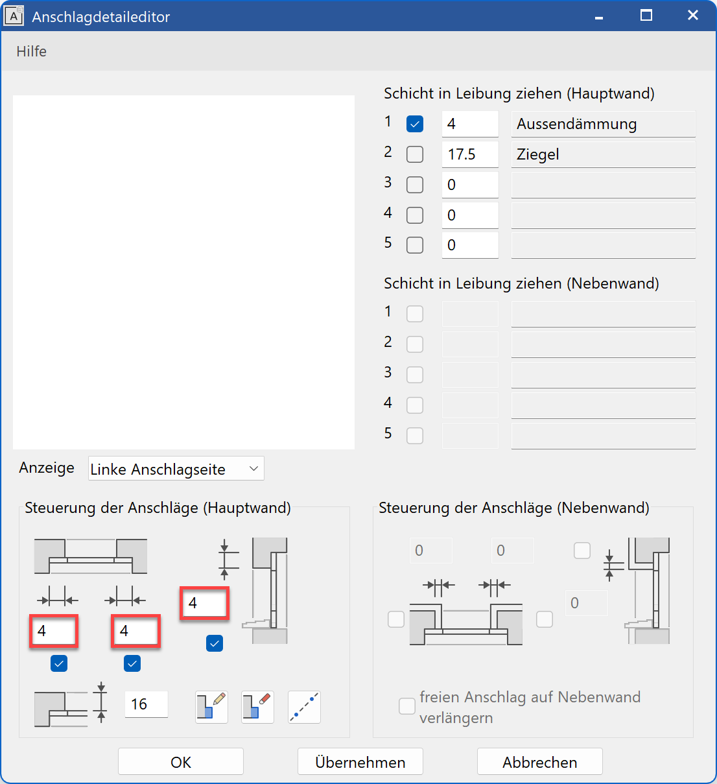Open the Anzeige dropdown Linke Anschlagseite
Image resolution: width=717 pixels, height=784 pixels.
pyautogui.click(x=176, y=469)
